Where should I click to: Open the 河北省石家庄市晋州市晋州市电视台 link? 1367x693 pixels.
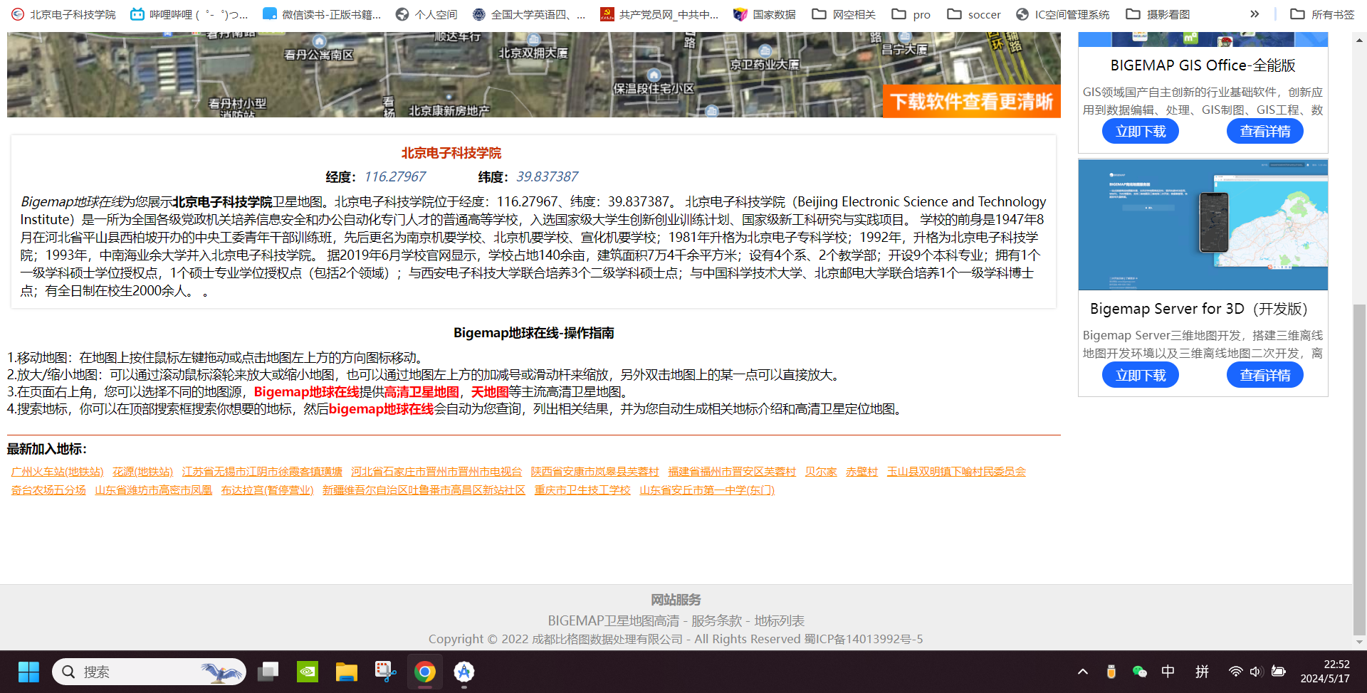click(436, 472)
